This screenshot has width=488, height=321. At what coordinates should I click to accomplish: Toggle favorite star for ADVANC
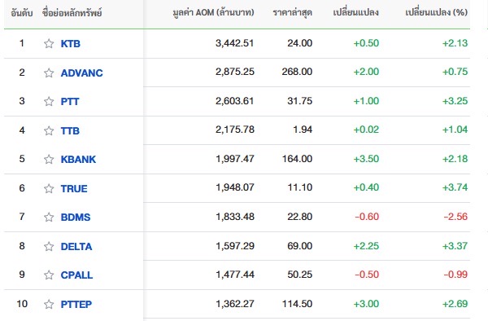pos(49,73)
